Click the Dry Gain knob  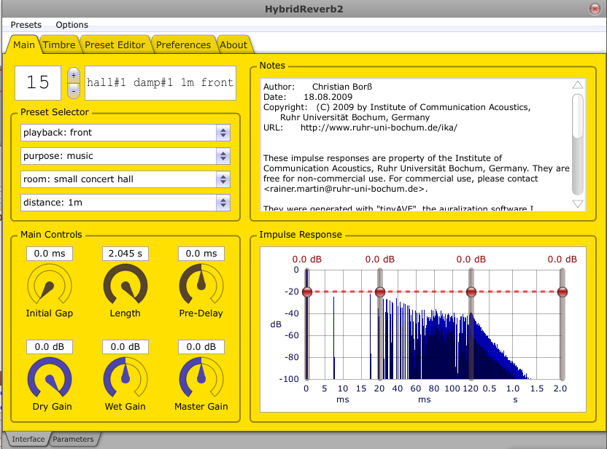point(50,378)
